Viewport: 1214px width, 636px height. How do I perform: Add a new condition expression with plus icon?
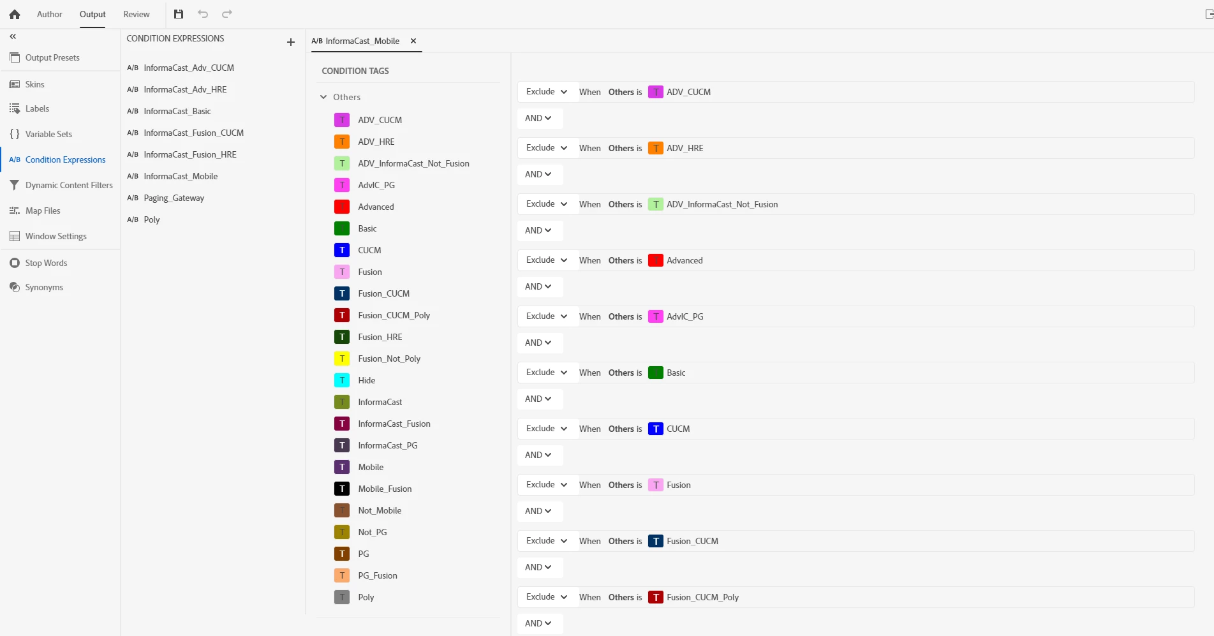click(291, 42)
